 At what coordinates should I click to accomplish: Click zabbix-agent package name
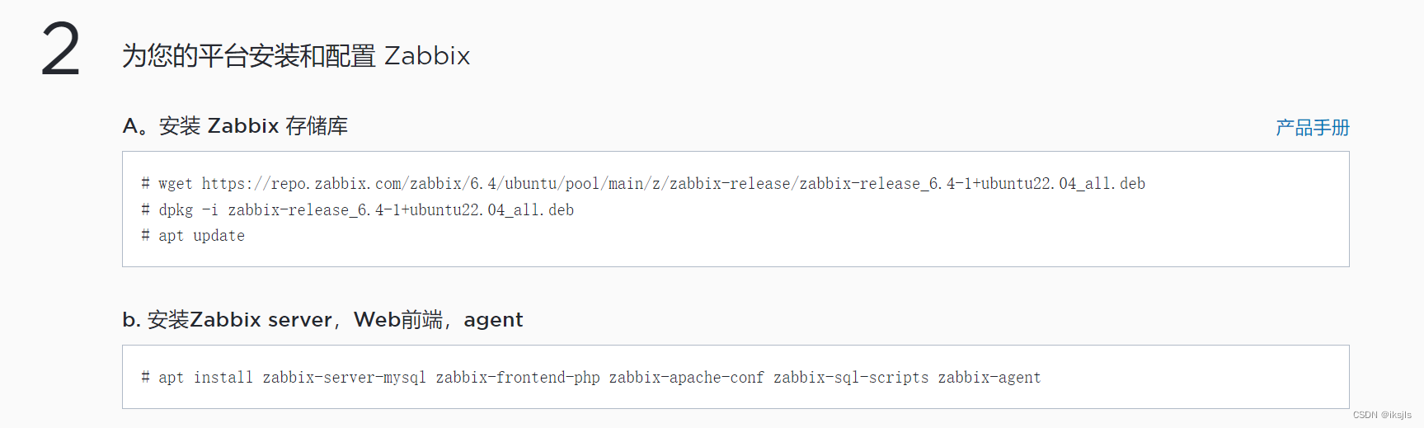989,378
